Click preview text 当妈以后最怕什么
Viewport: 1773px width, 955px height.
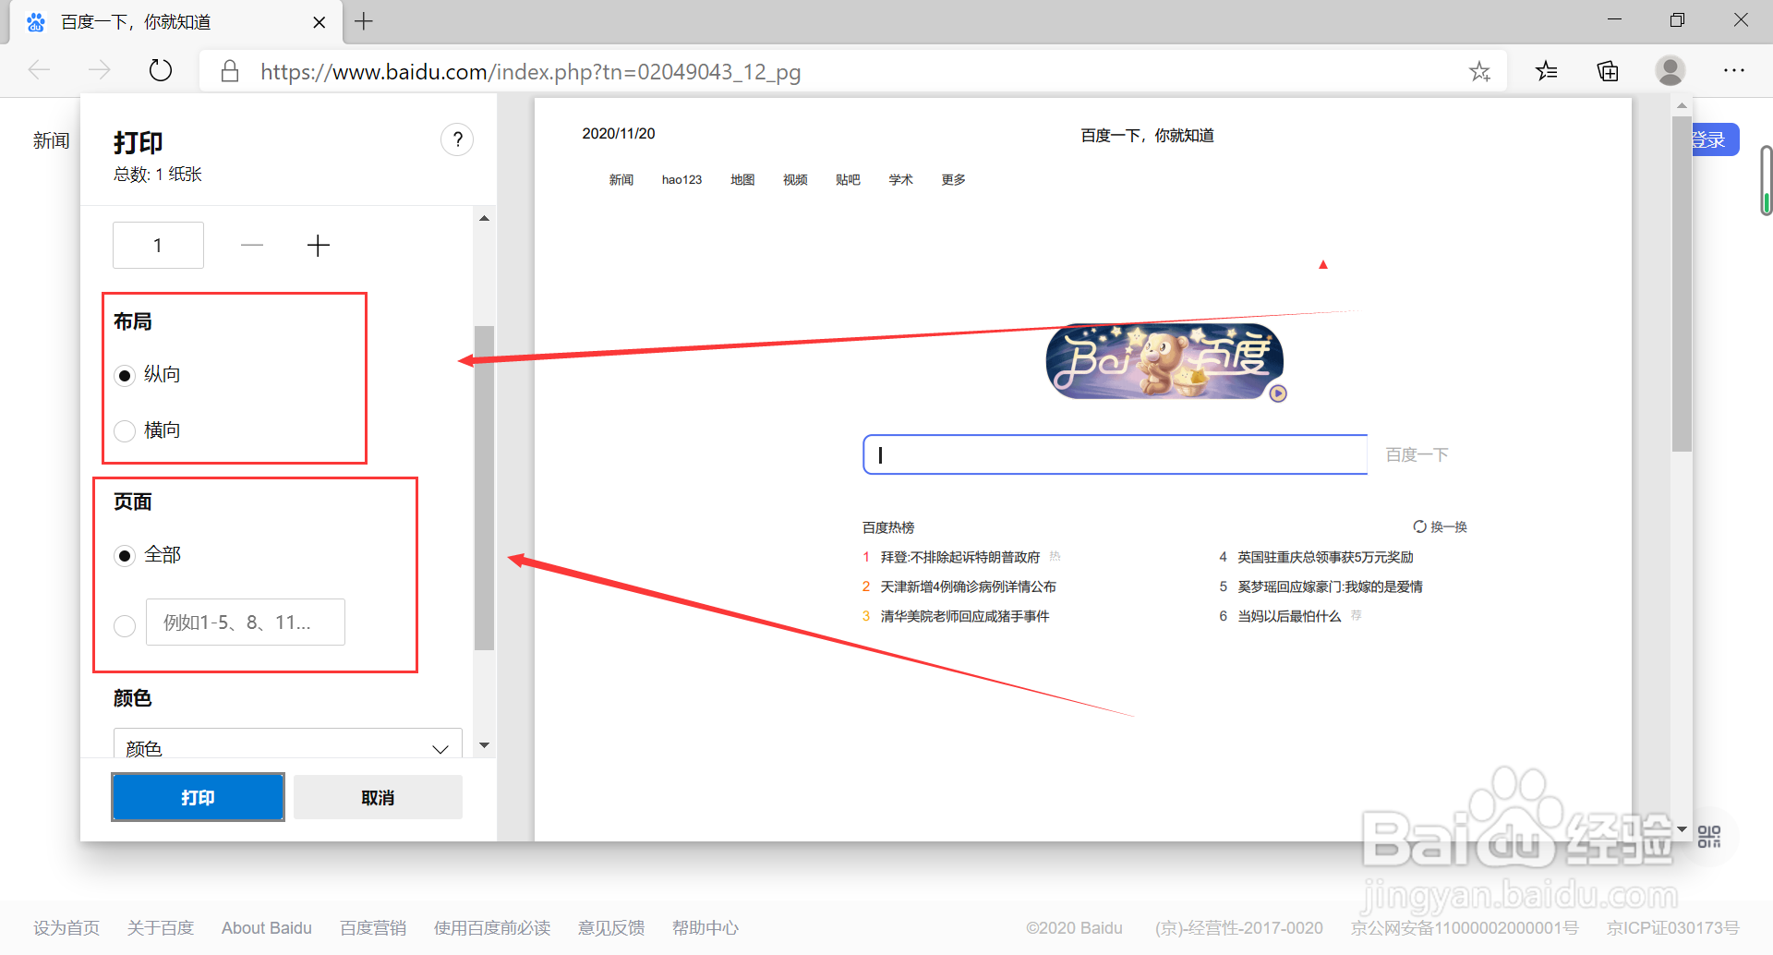coord(1289,616)
